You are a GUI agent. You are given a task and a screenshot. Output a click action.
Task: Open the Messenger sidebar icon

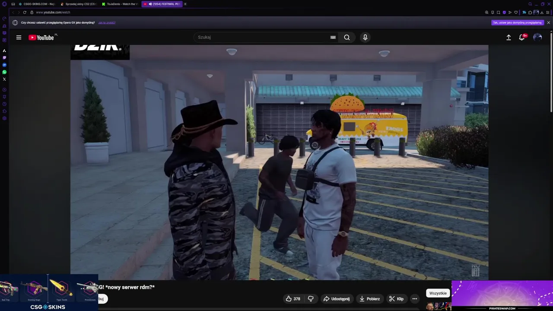pos(4,65)
